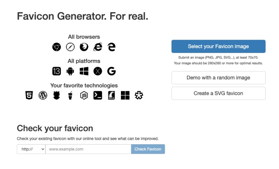Focus the www.example.com URL field
Viewport: 279px width, 169px height.
(88, 149)
